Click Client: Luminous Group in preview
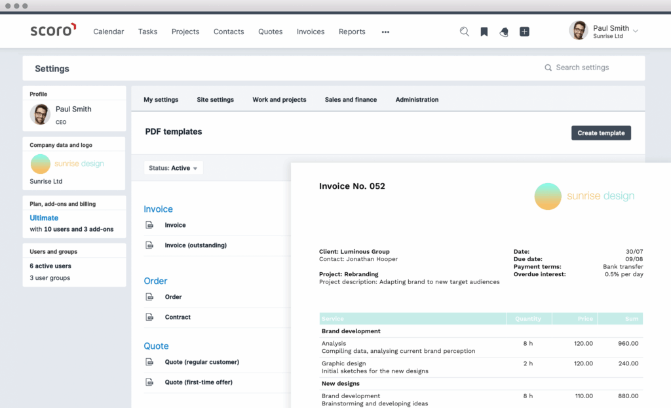The image size is (671, 408). [x=354, y=252]
